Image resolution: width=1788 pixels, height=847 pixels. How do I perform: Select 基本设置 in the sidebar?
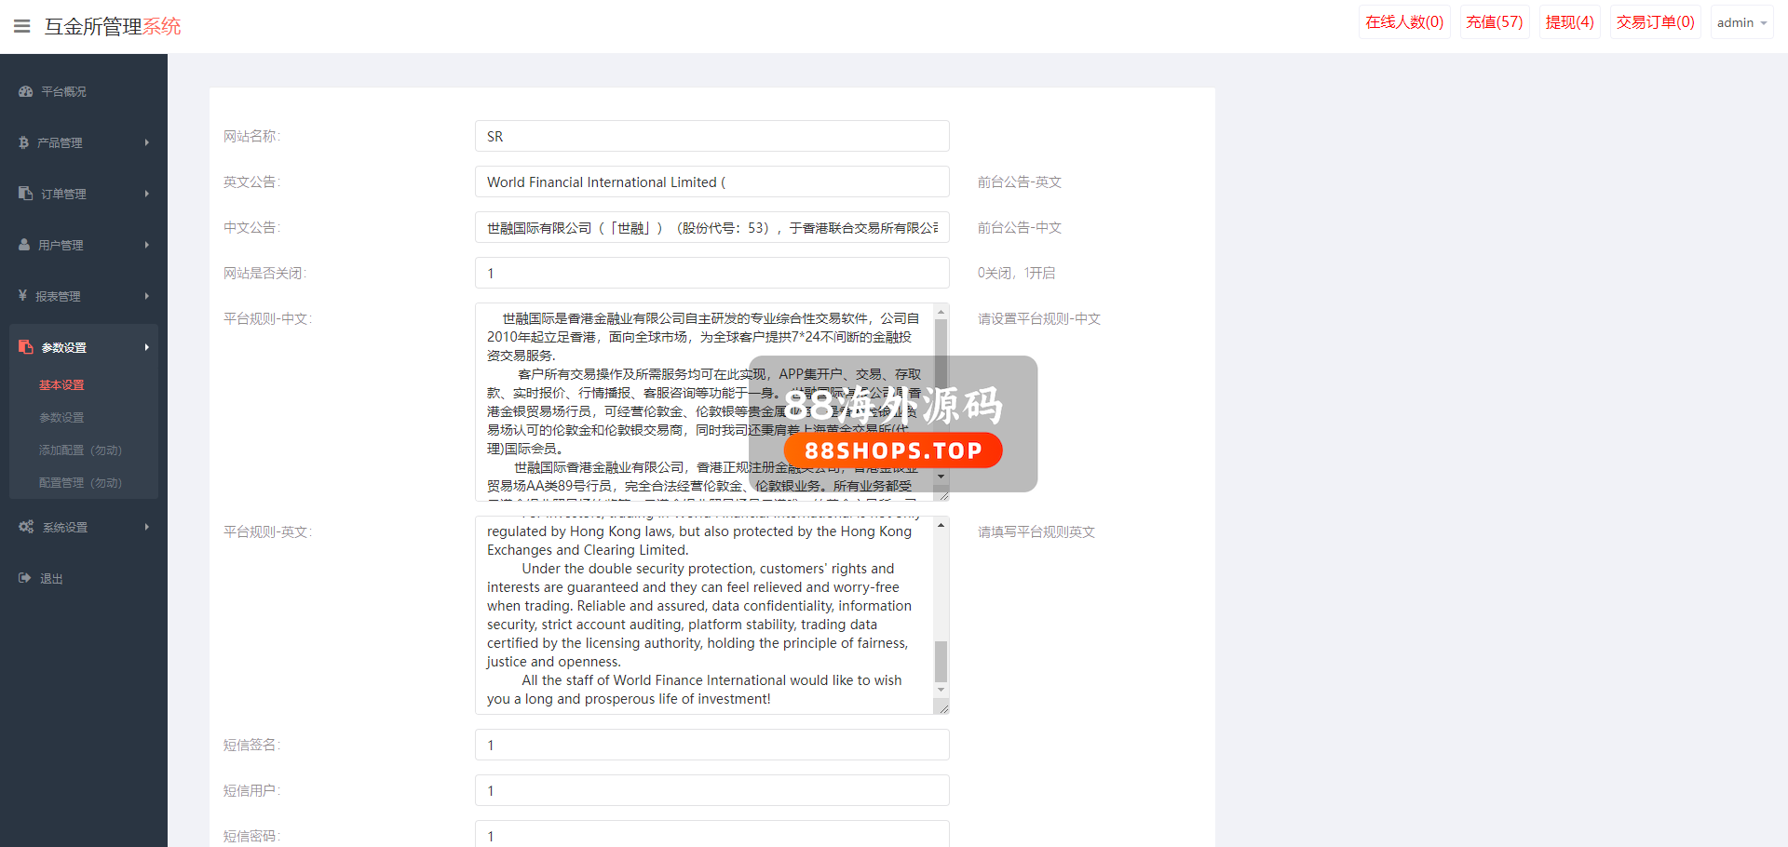pos(61,385)
